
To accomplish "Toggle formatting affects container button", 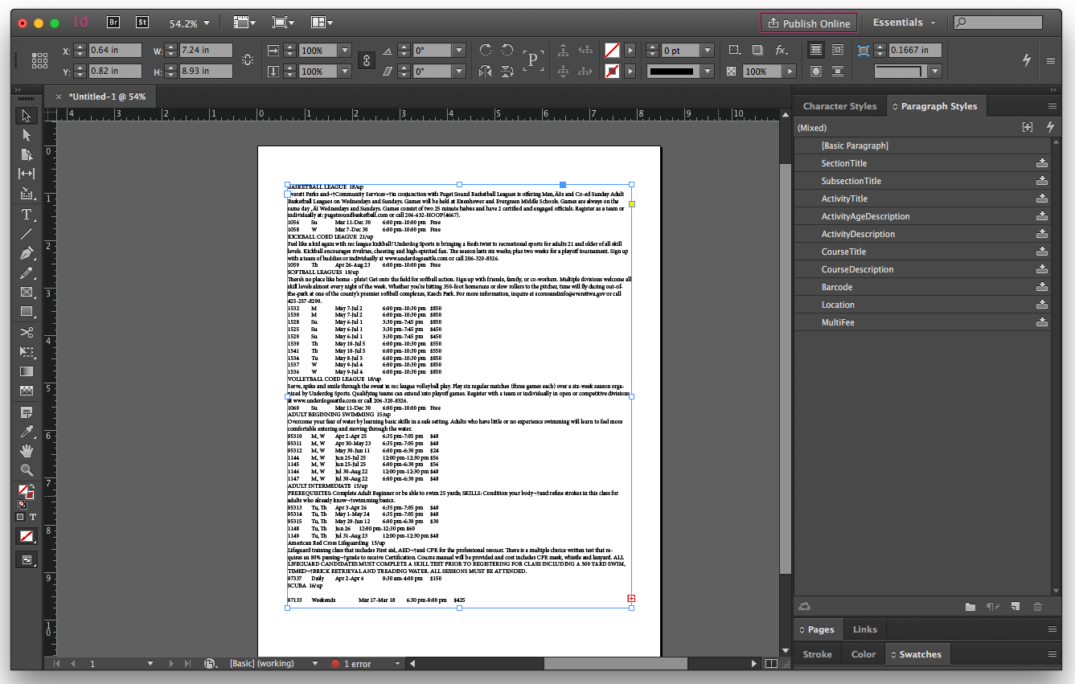I will click(x=21, y=517).
